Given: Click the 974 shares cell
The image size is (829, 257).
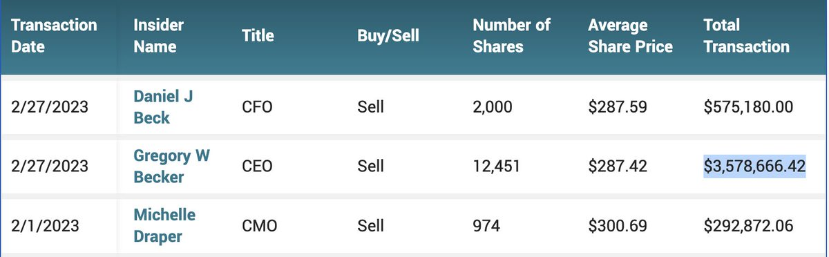Looking at the screenshot, I should coord(486,226).
